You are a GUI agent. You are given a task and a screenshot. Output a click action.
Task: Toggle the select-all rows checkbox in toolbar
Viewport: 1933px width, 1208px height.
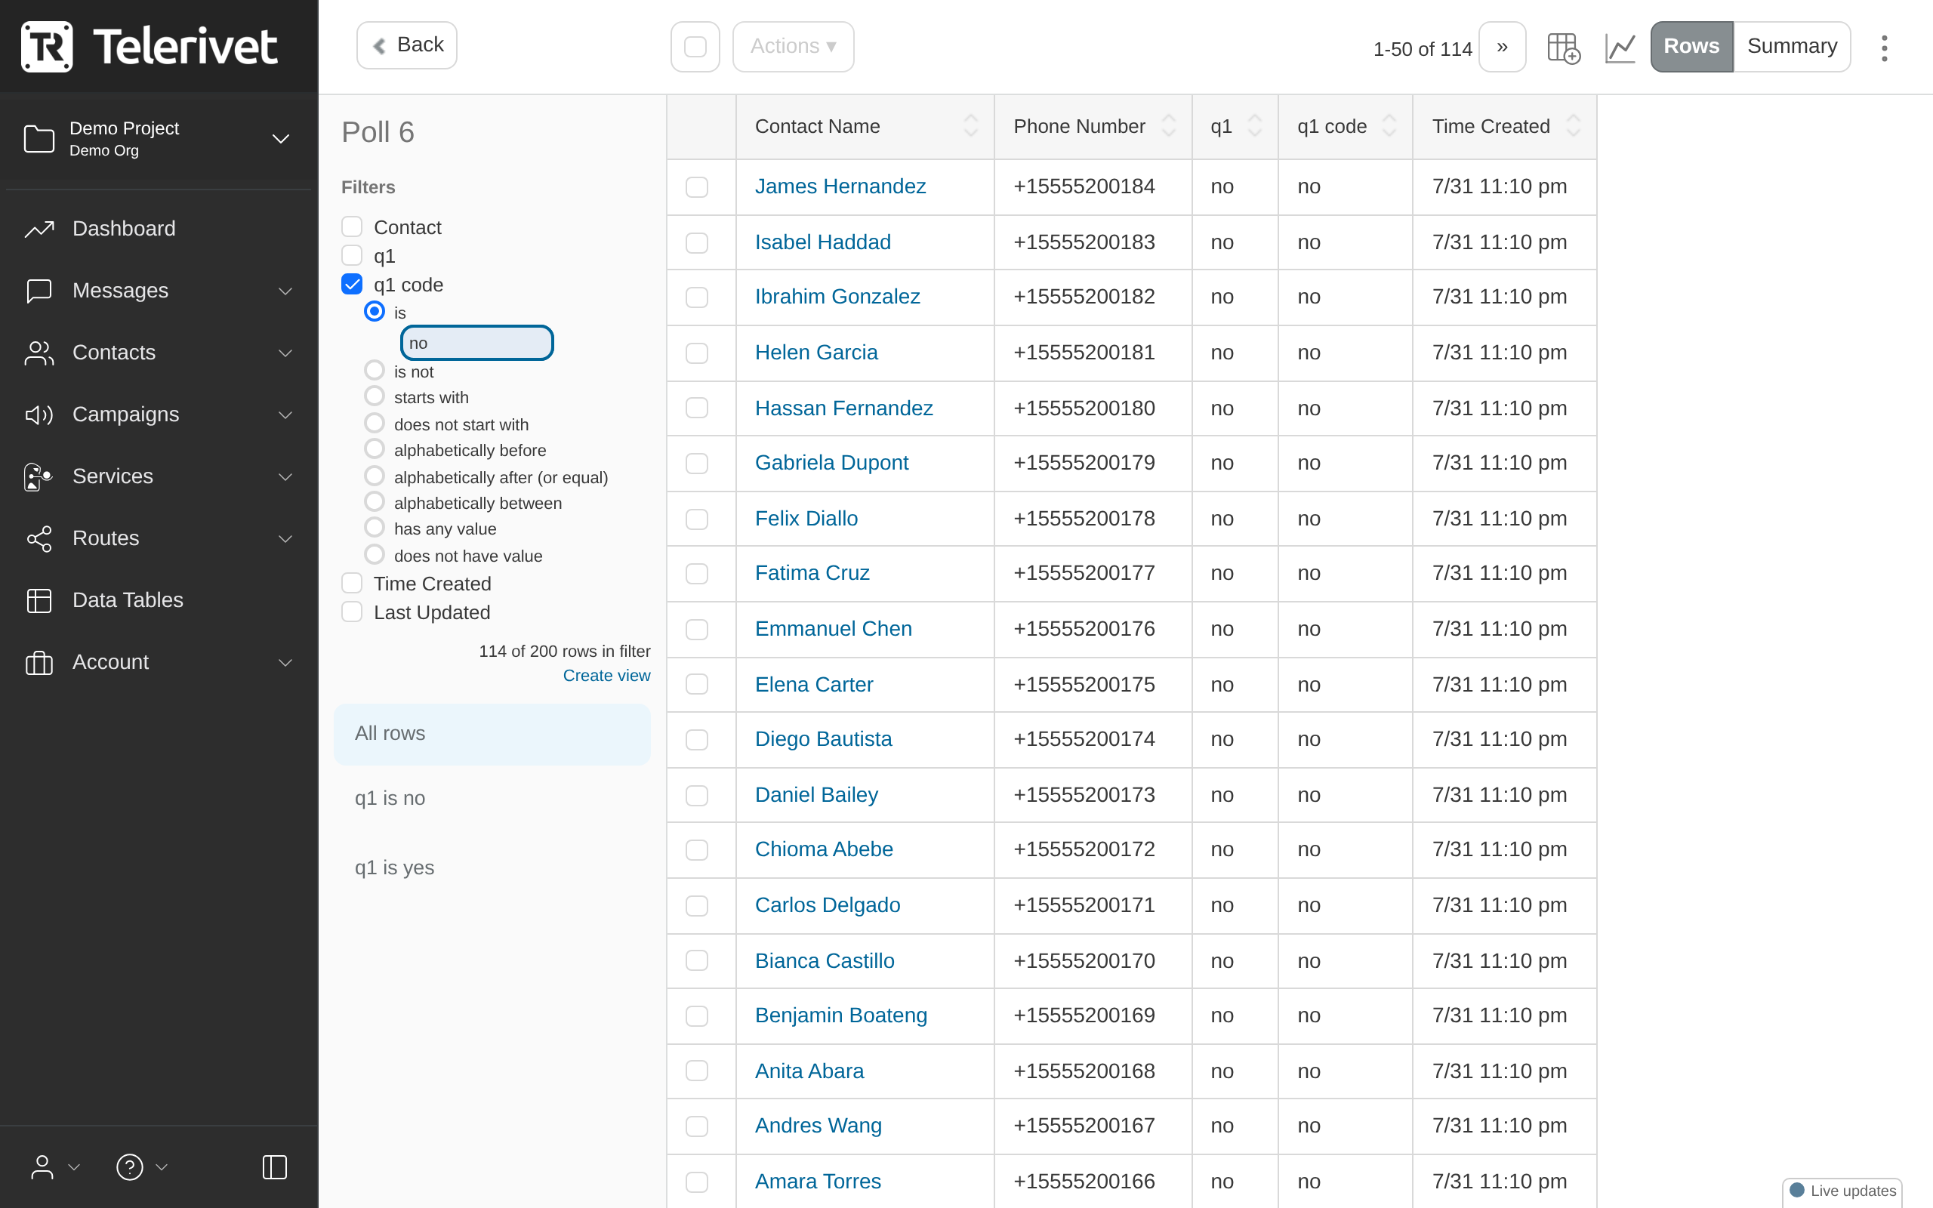[x=695, y=46]
